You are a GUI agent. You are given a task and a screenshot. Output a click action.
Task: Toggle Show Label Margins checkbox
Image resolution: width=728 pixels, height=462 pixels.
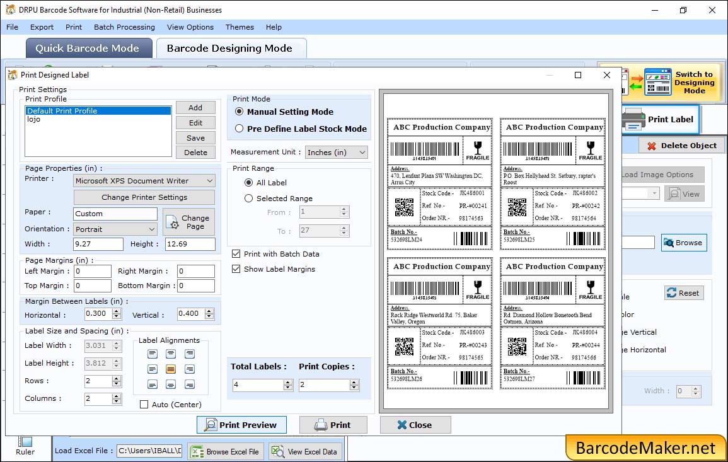pyautogui.click(x=236, y=269)
